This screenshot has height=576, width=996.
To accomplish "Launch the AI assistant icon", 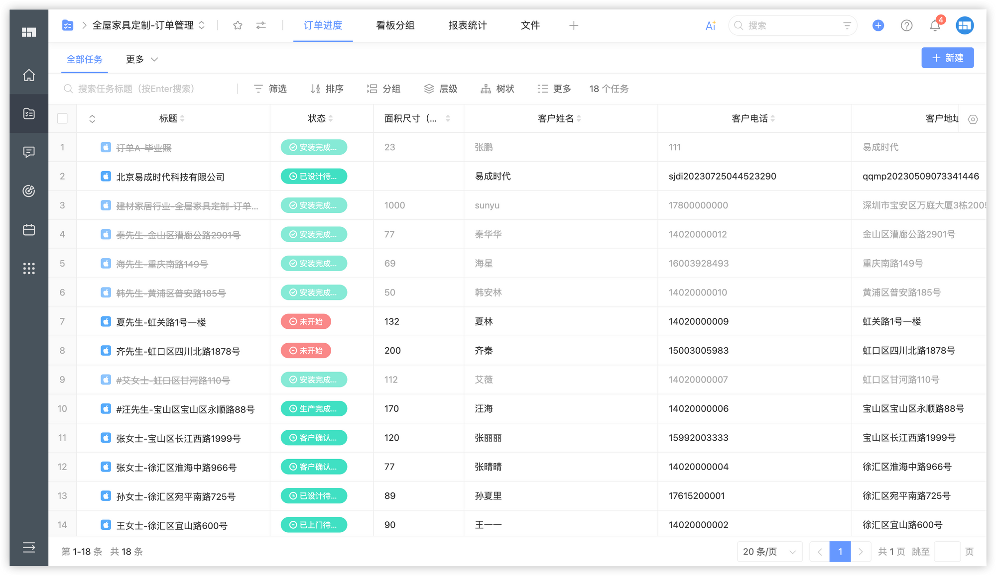I will tap(710, 25).
